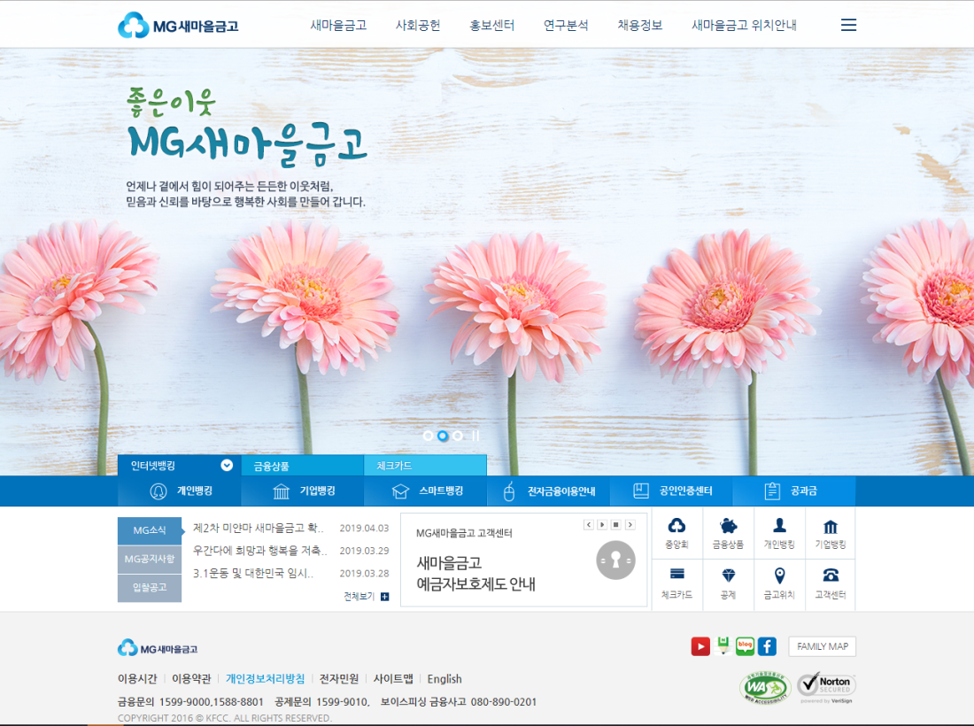The image size is (974, 726).
Task: Show the third hero banner slide
Action: (458, 436)
